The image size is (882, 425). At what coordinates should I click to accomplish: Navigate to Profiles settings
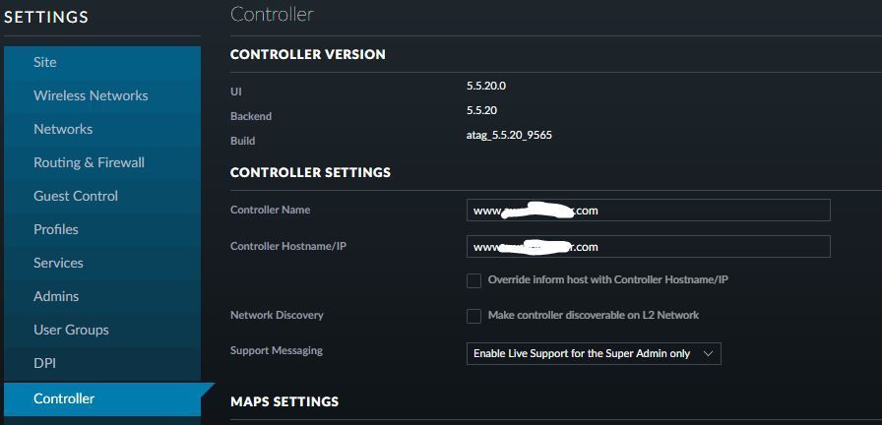[x=56, y=229]
